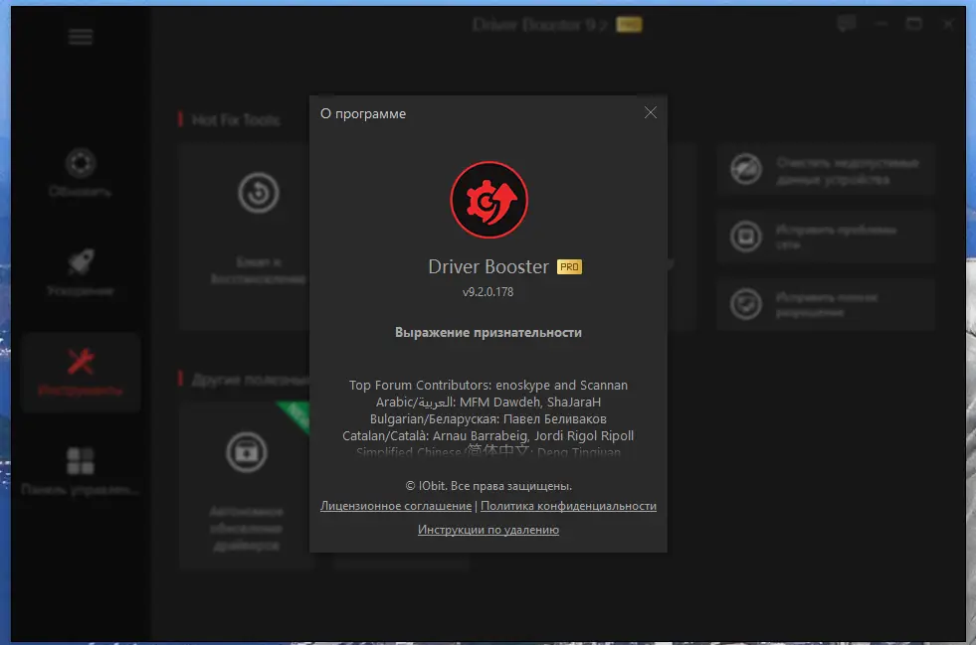Viewport: 976px width, 645px height.
Task: Open the Политика конфиденциальности link
Action: tap(569, 506)
